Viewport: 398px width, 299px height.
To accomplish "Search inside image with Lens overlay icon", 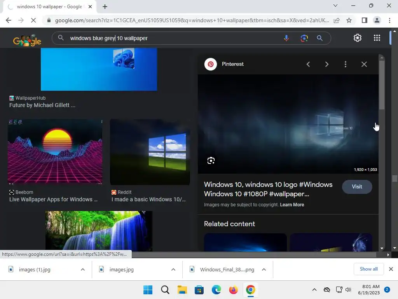I will 211,161.
